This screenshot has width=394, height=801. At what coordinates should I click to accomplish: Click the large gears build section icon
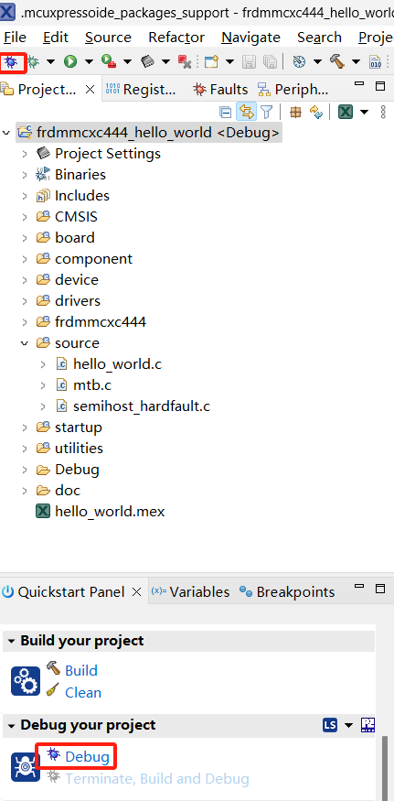tap(26, 681)
